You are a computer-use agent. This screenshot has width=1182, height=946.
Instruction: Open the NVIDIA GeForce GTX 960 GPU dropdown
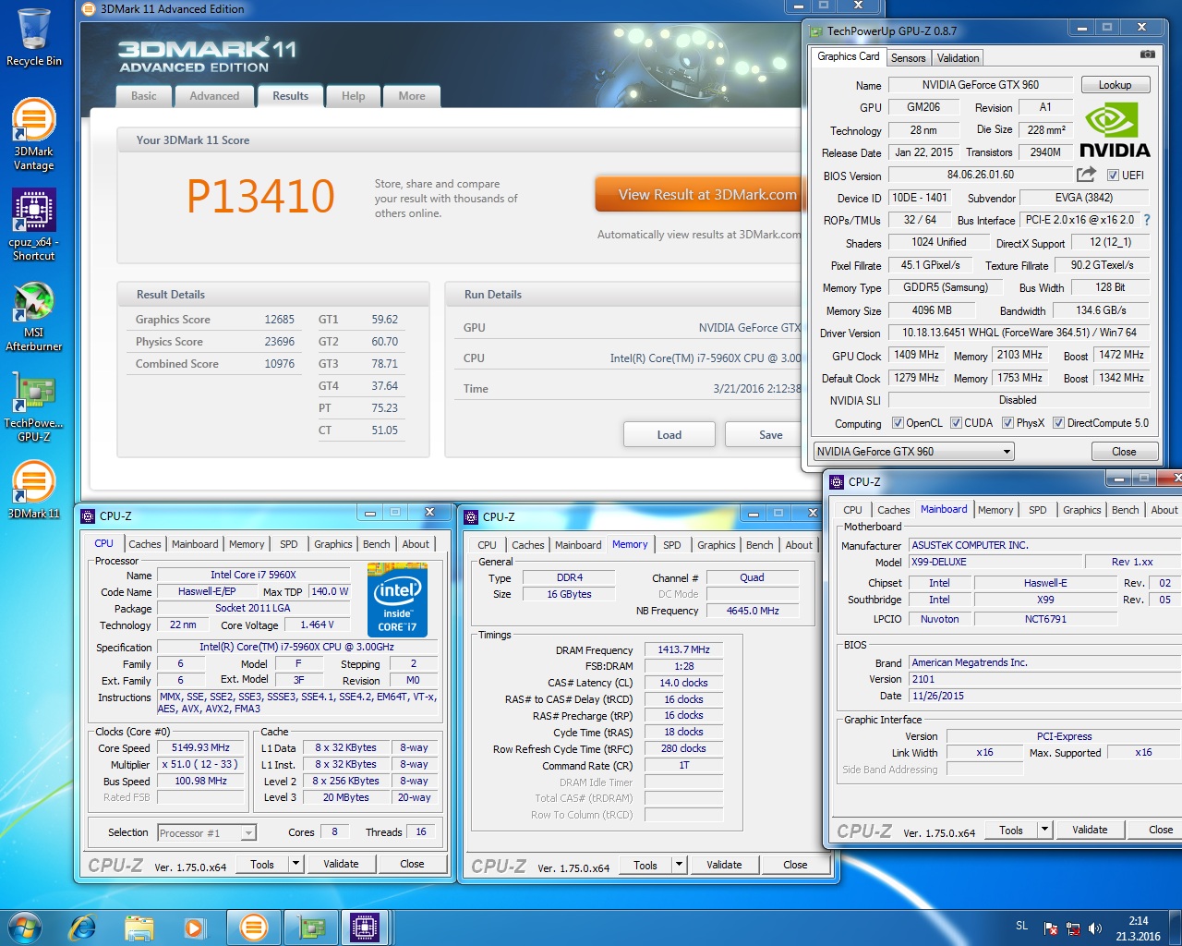point(912,452)
